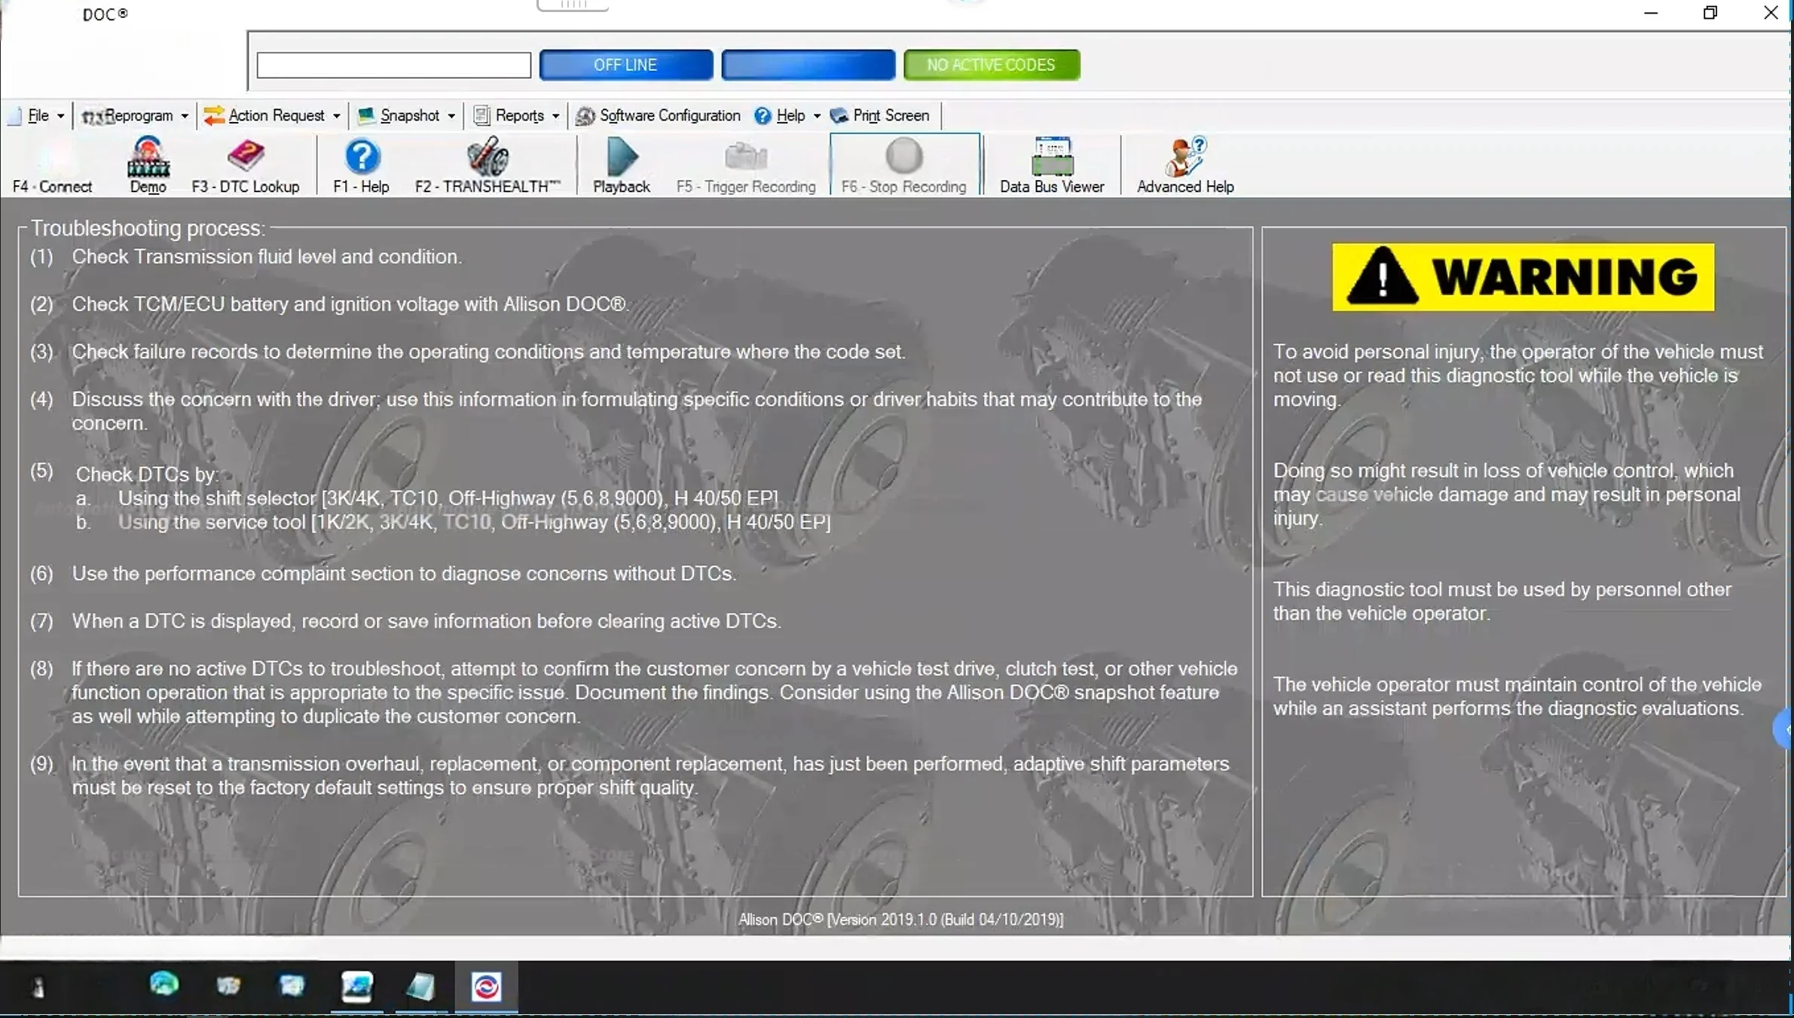The width and height of the screenshot is (1794, 1018).
Task: Open F3 - DTC Lookup
Action: pyautogui.click(x=246, y=166)
